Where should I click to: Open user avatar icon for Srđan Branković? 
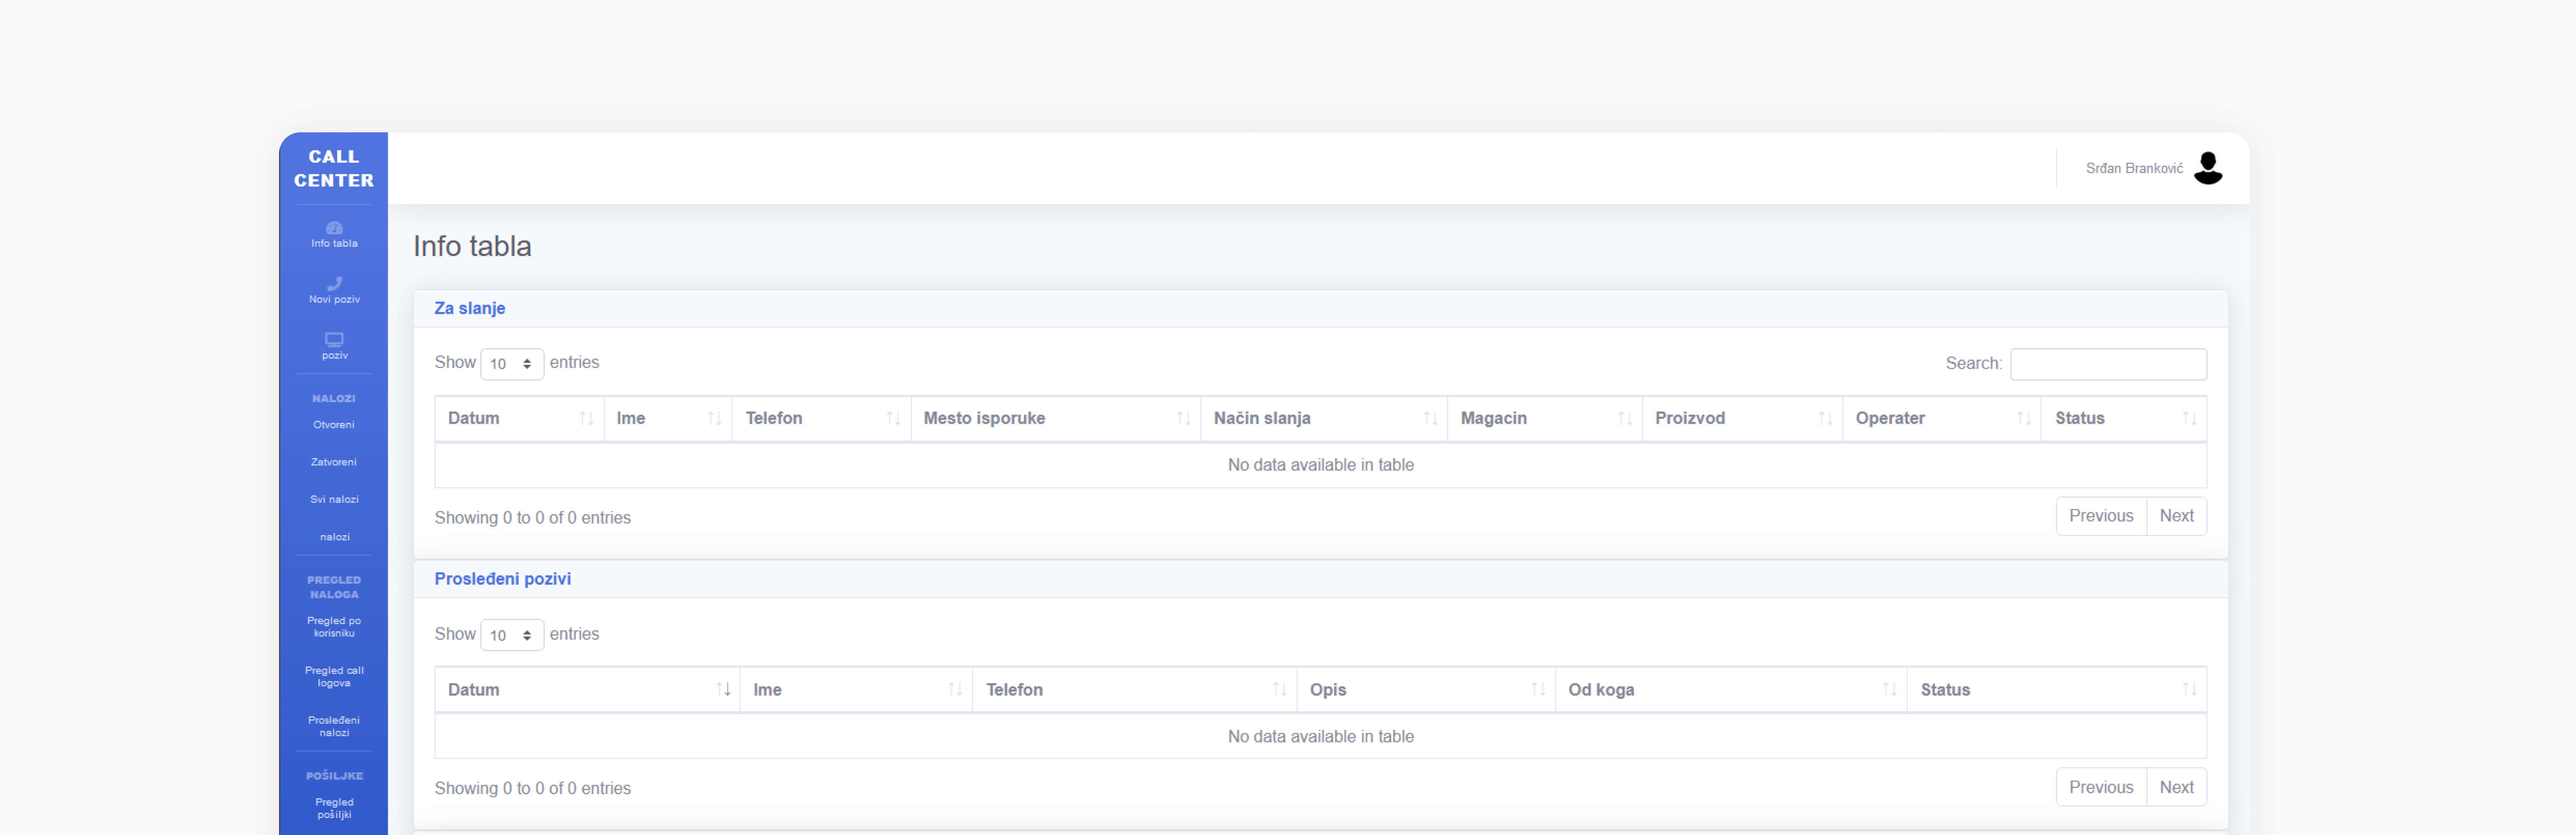(2208, 168)
